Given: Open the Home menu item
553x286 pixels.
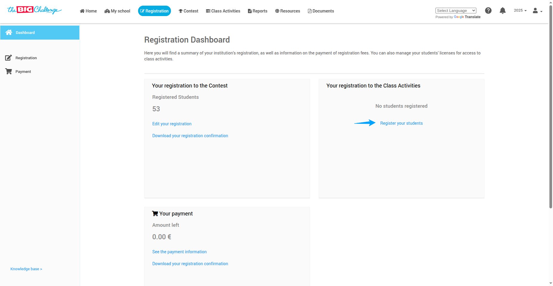Looking at the screenshot, I should (x=88, y=11).
